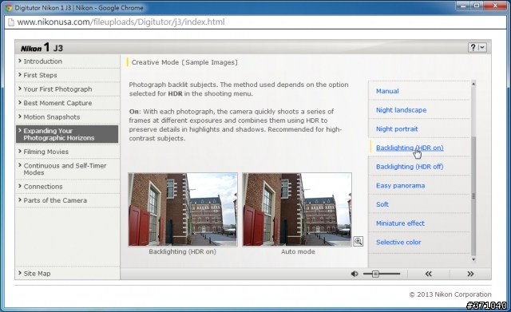Click the mode list scrollbar thumb

(473, 195)
